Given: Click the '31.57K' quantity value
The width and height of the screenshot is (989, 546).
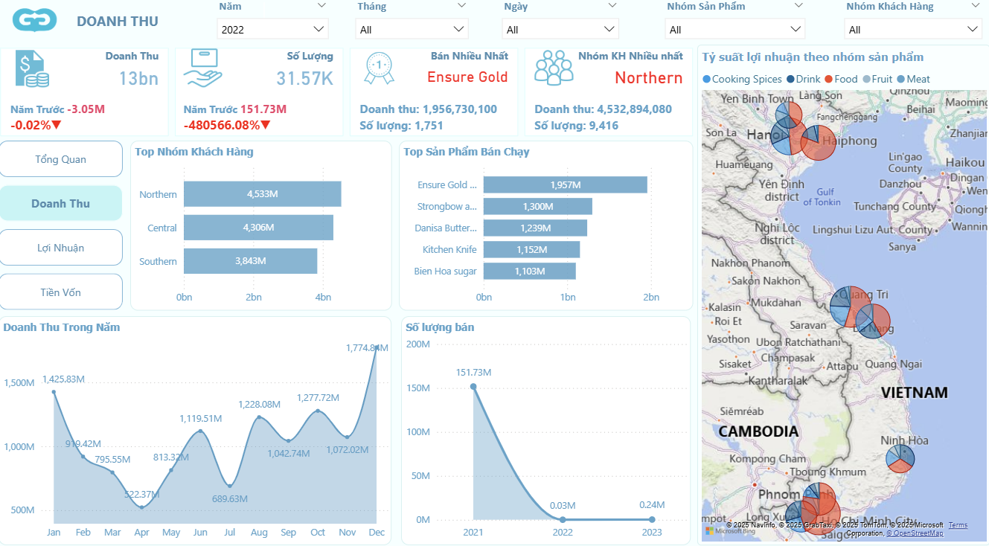Looking at the screenshot, I should tap(305, 78).
